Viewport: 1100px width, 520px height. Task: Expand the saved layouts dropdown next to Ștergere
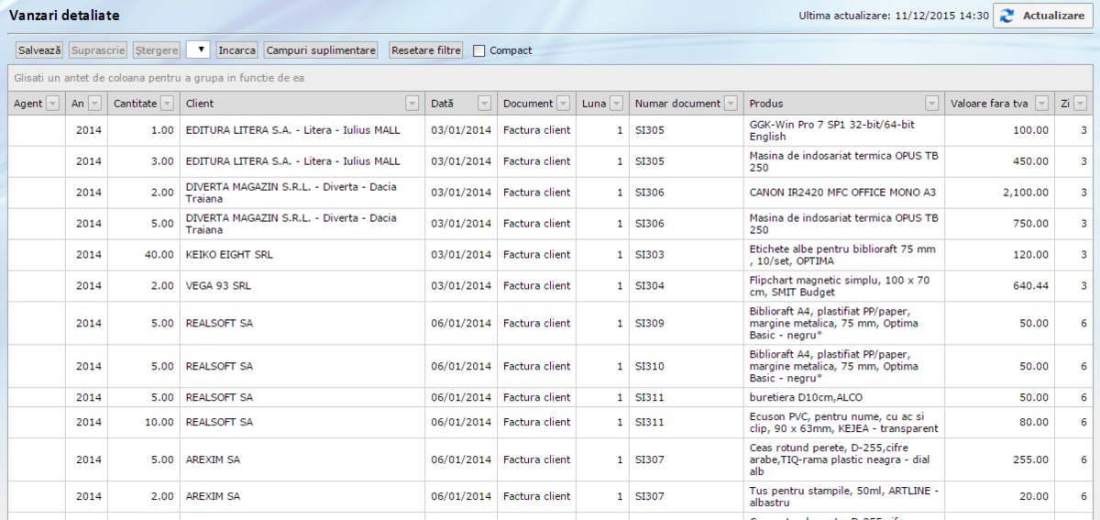pyautogui.click(x=198, y=50)
